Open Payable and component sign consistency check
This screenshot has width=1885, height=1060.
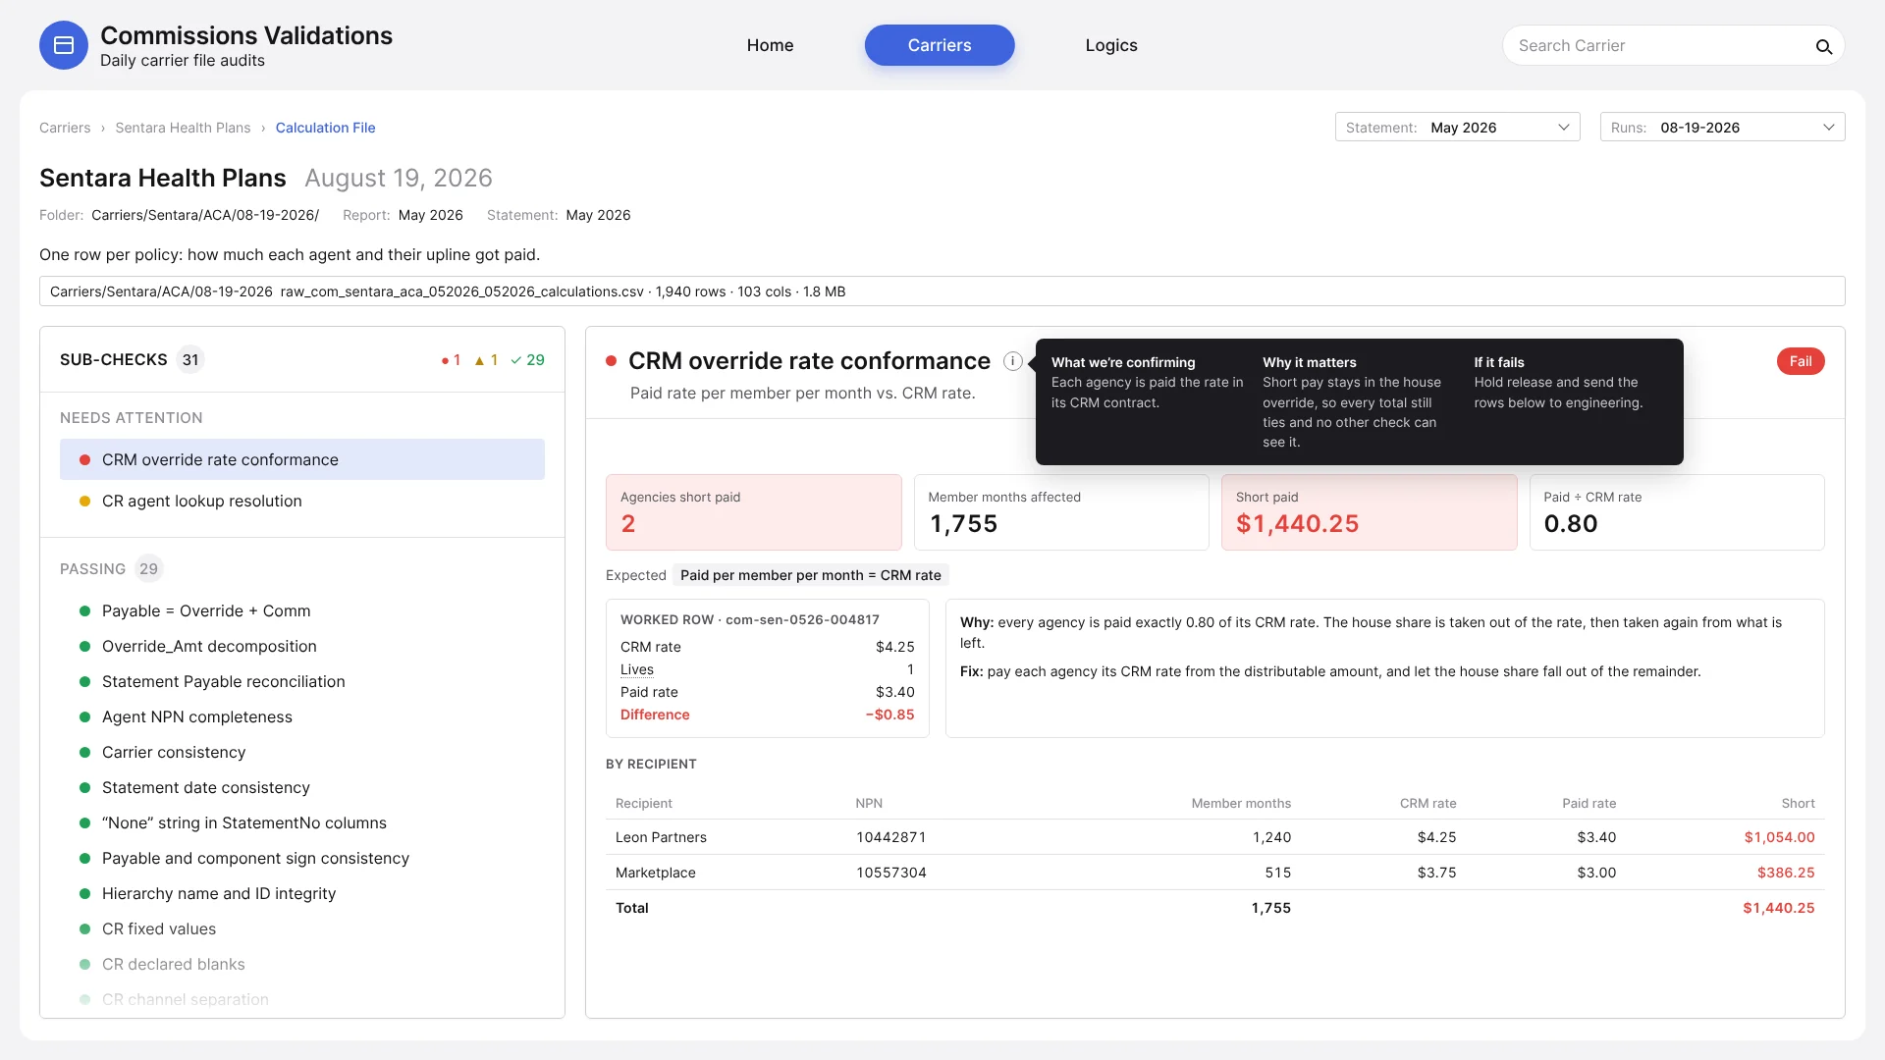pyautogui.click(x=302, y=858)
